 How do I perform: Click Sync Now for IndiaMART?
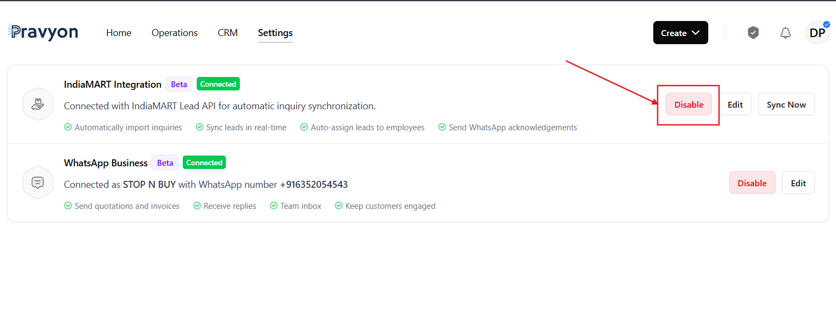click(786, 104)
